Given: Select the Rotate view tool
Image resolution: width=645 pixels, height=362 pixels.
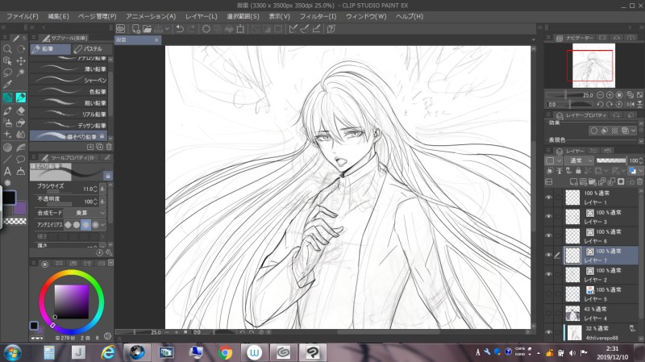Looking at the screenshot, I should click(x=21, y=49).
